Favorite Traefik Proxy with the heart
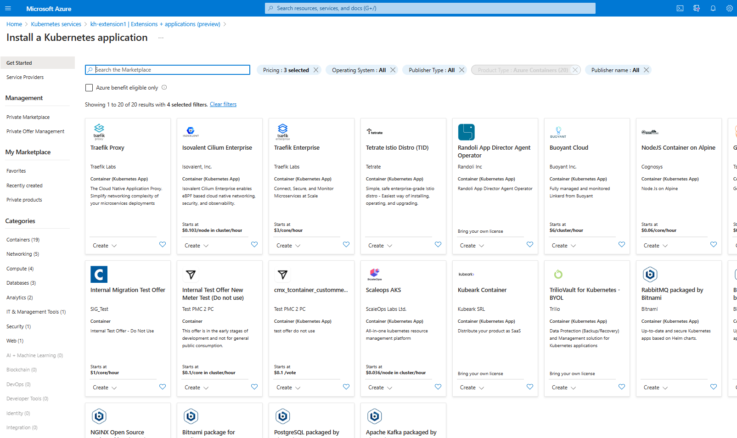Viewport: 737px width, 438px height. pos(163,244)
